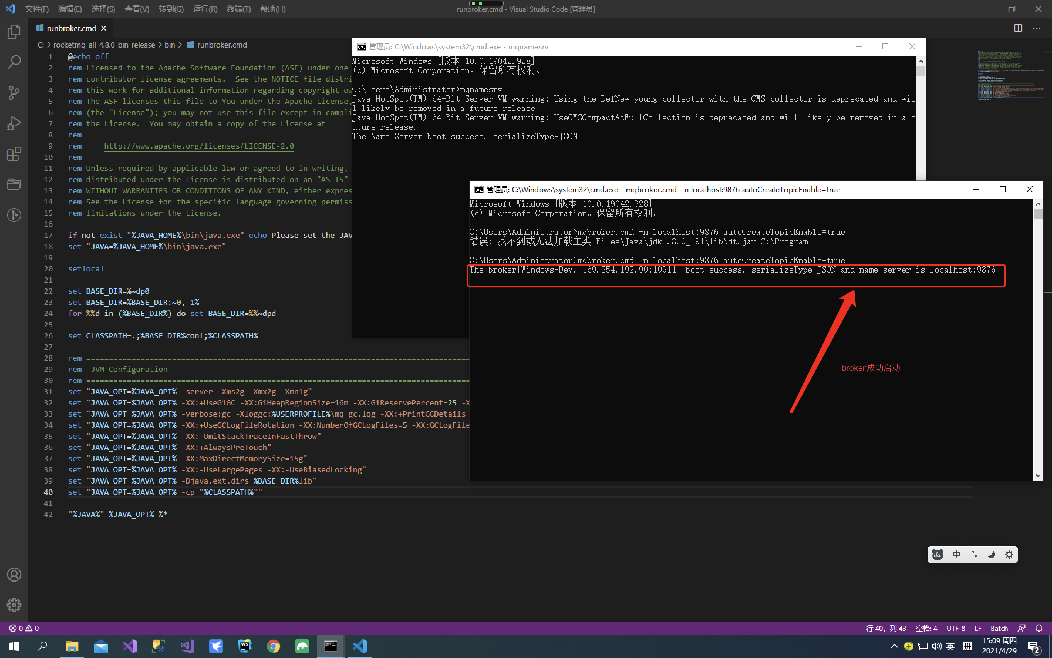Show hidden icons in the system tray

894,646
